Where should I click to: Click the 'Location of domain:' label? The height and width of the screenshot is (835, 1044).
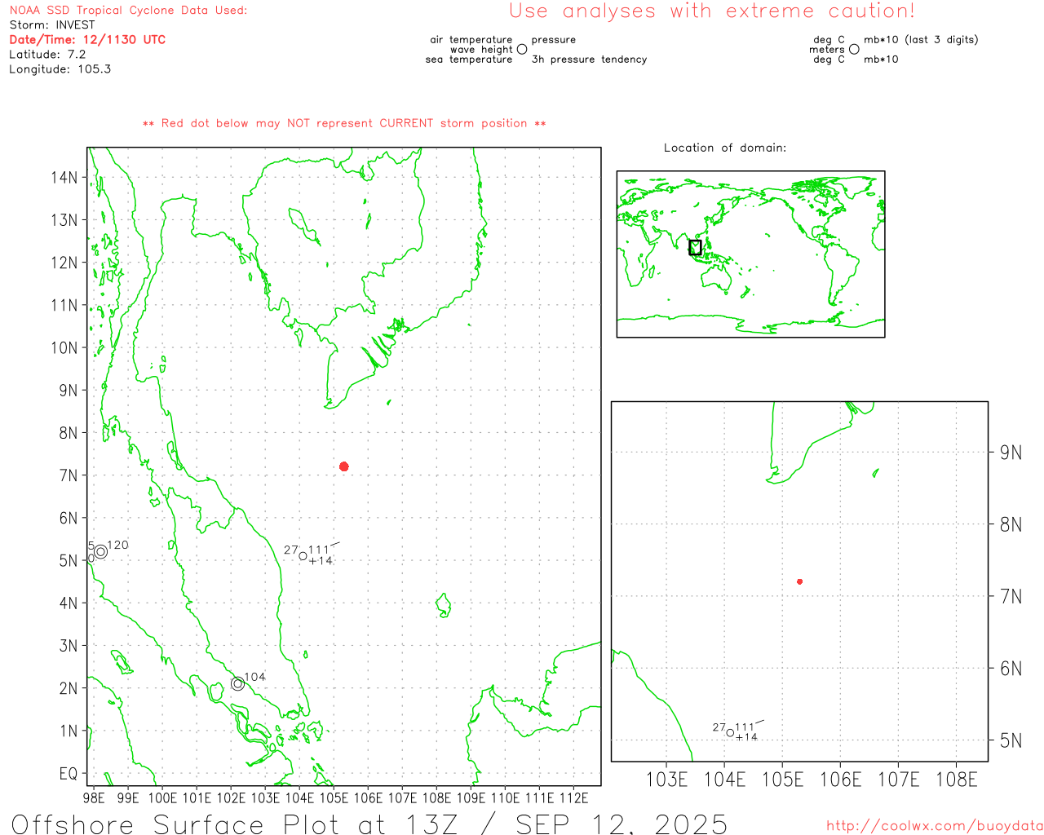click(x=725, y=148)
